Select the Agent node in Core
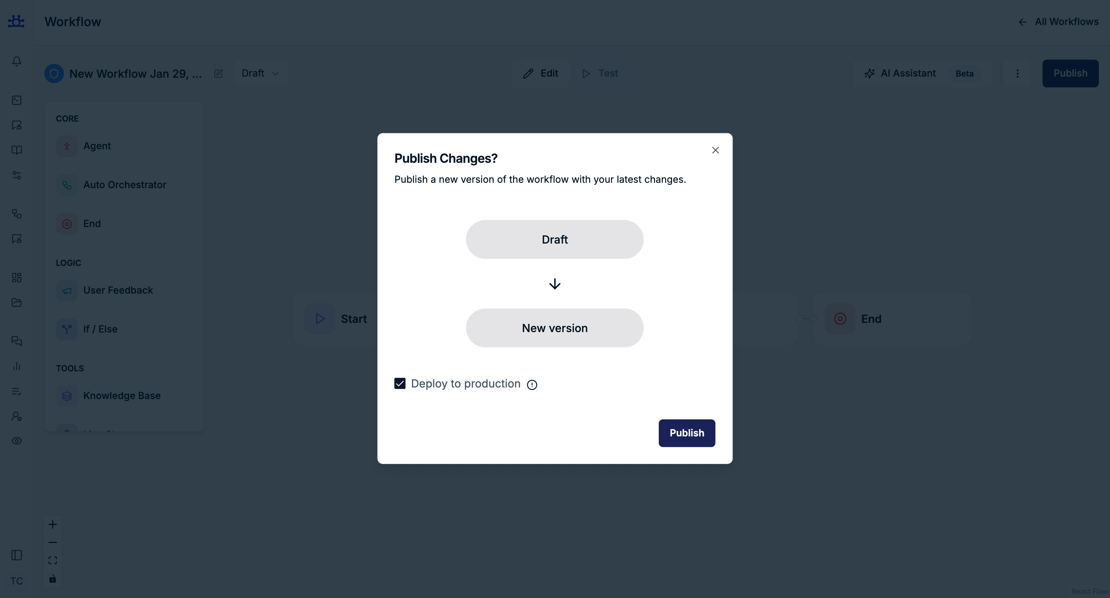The image size is (1110, 598). (x=97, y=146)
